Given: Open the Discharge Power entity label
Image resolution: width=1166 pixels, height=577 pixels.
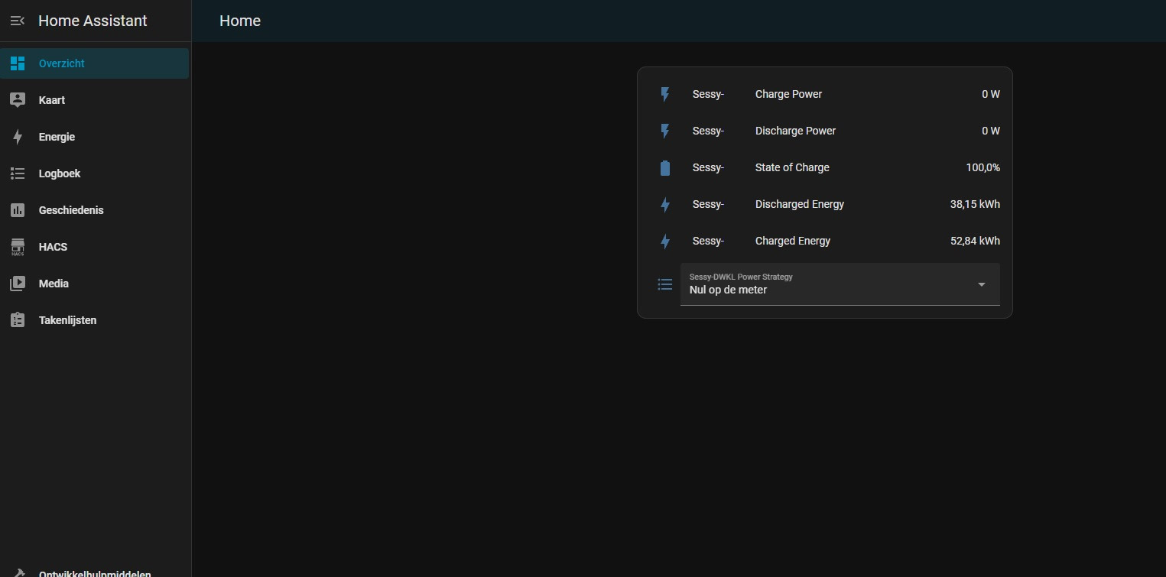Looking at the screenshot, I should [x=795, y=131].
